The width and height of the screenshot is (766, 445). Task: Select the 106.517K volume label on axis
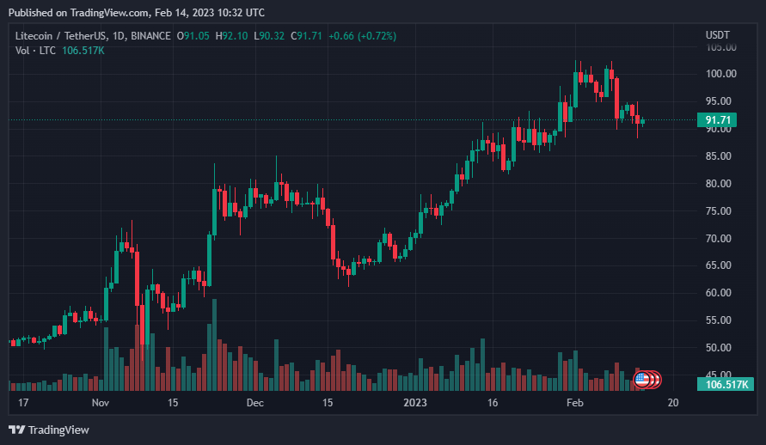click(x=726, y=385)
